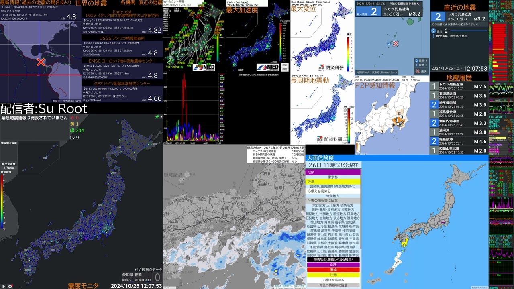Collapse the side panel arrow next to lightning icon
514x289 pixels.
(161, 117)
